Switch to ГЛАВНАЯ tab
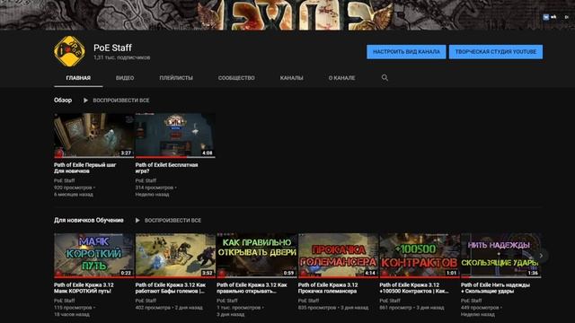Viewport: 575px width, 323px height. 78,78
